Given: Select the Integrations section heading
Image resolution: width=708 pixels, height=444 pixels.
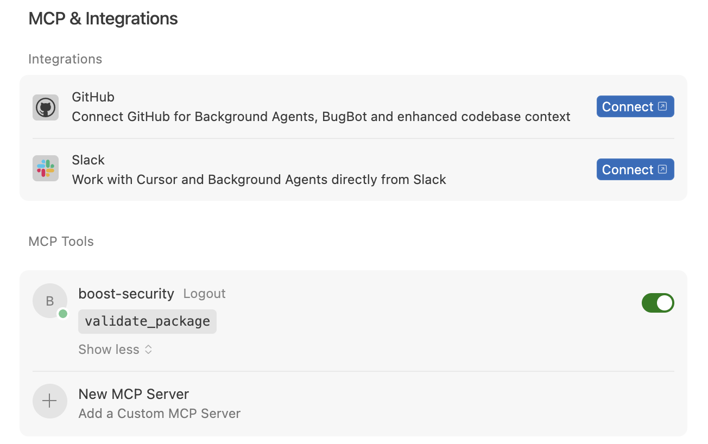Looking at the screenshot, I should tap(65, 59).
